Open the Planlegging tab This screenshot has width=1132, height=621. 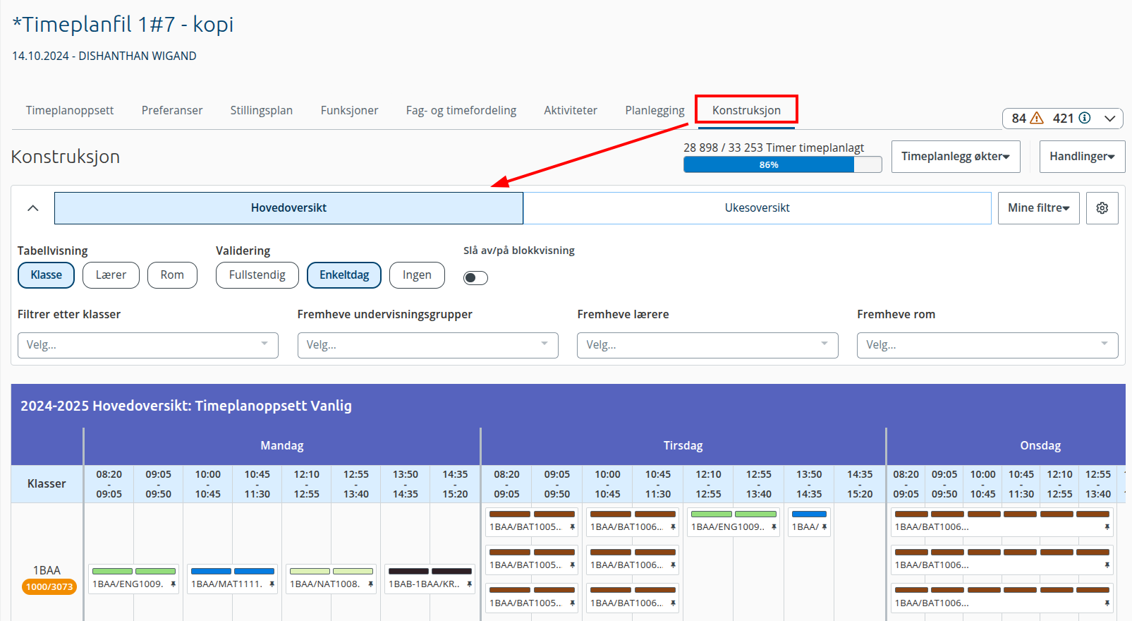[x=655, y=110]
